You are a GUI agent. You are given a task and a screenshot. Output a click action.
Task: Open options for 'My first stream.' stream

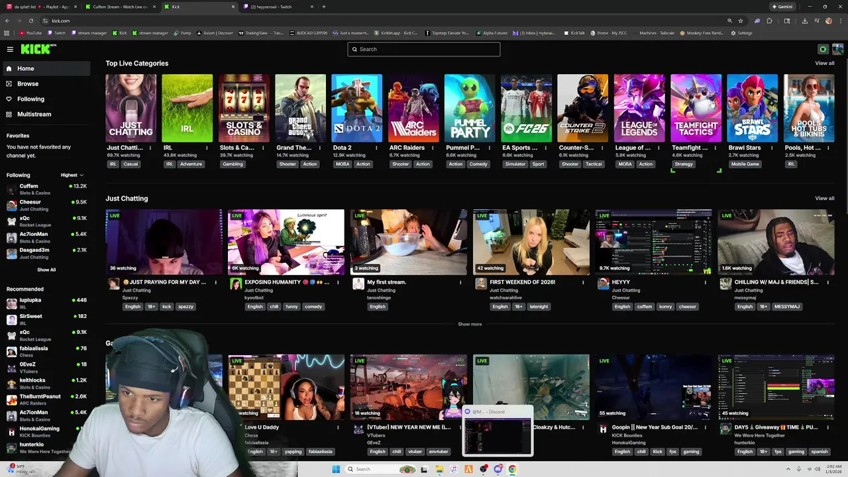pos(460,282)
